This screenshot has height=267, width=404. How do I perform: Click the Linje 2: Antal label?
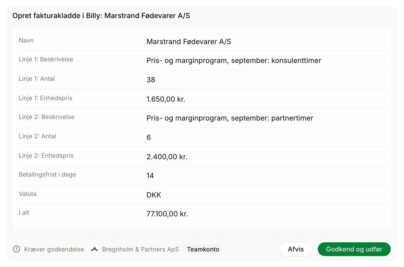37,136
